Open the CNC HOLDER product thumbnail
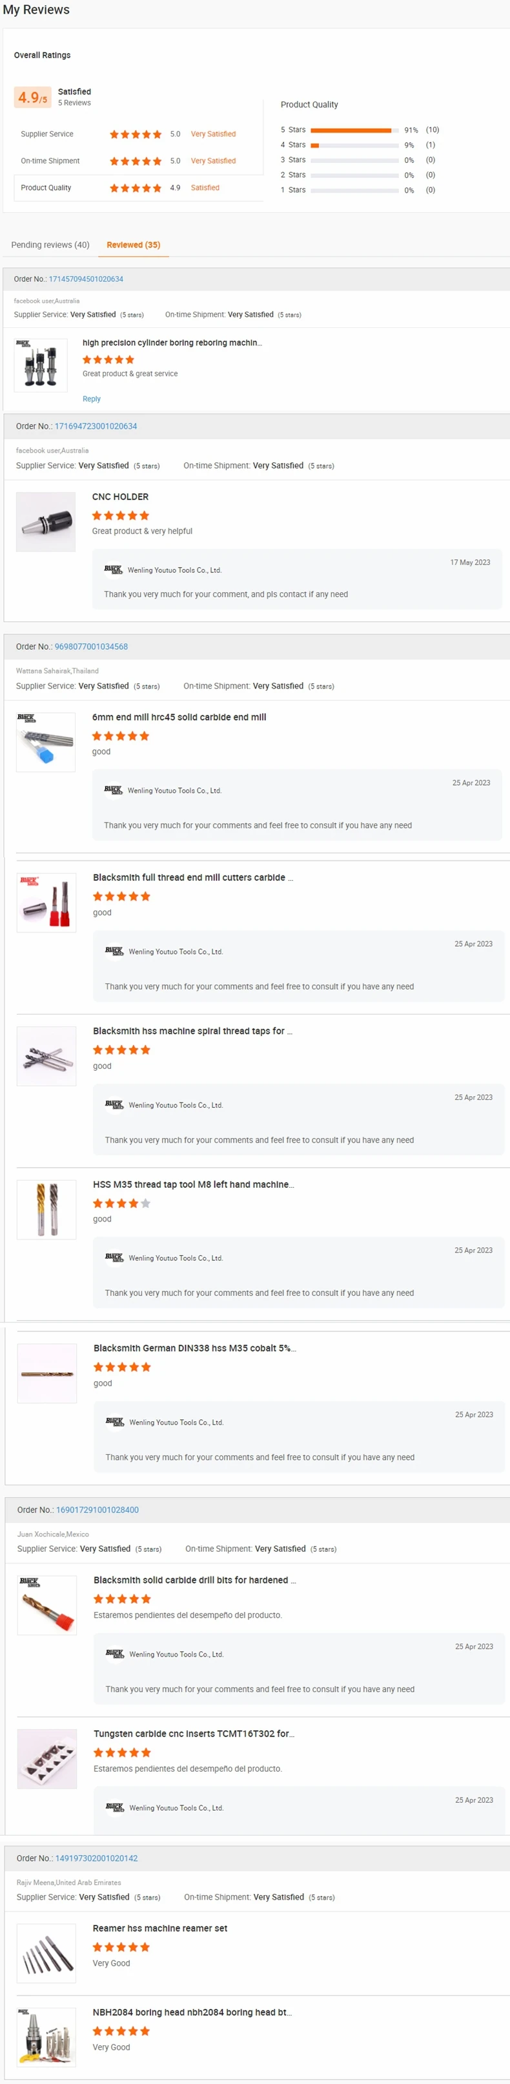 (x=46, y=522)
